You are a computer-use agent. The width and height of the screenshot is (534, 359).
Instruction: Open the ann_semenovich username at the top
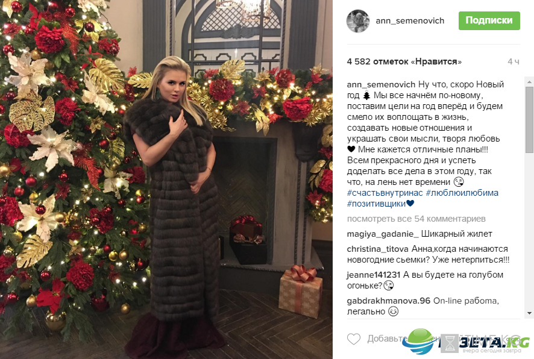(x=410, y=20)
